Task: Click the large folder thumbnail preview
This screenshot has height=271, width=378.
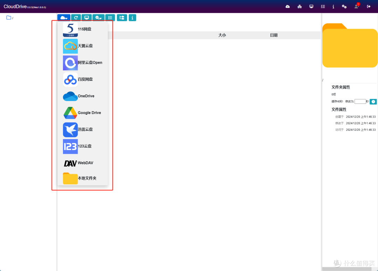Action: (350, 45)
